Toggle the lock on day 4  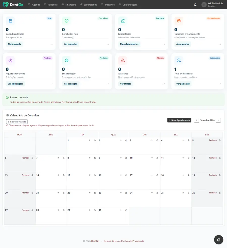click(188, 140)
